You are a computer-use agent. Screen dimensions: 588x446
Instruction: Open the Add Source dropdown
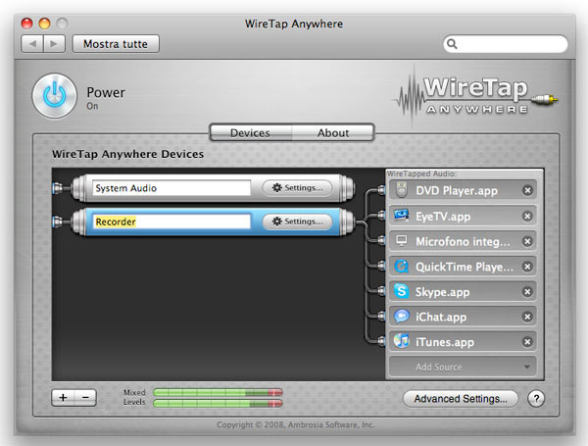pyautogui.click(x=463, y=367)
